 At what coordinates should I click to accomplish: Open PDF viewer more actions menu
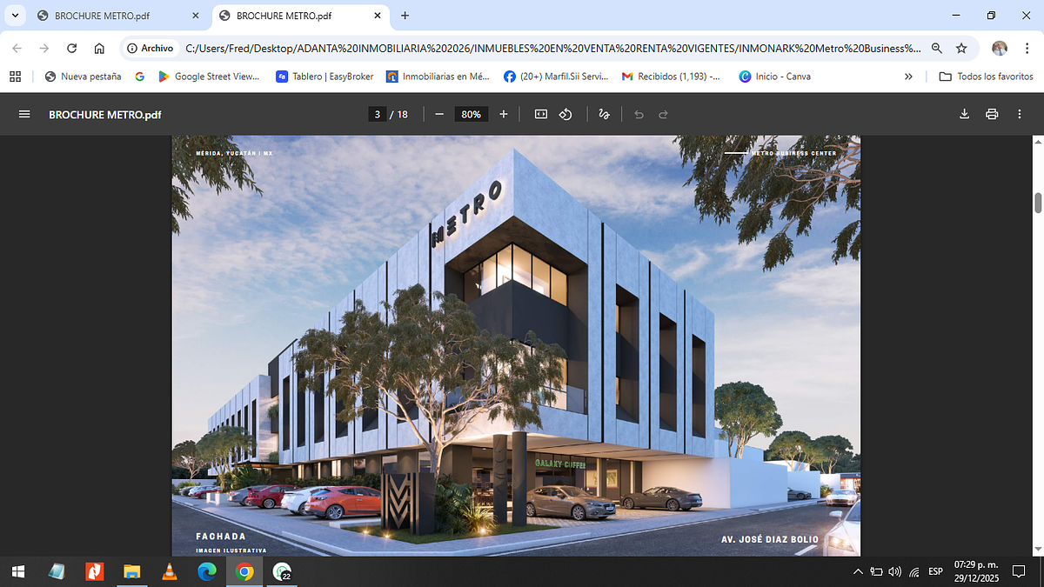[x=1020, y=115]
